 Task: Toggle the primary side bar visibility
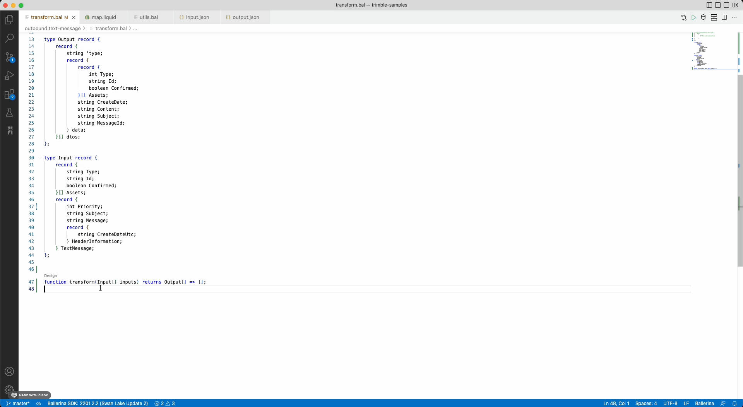[709, 5]
